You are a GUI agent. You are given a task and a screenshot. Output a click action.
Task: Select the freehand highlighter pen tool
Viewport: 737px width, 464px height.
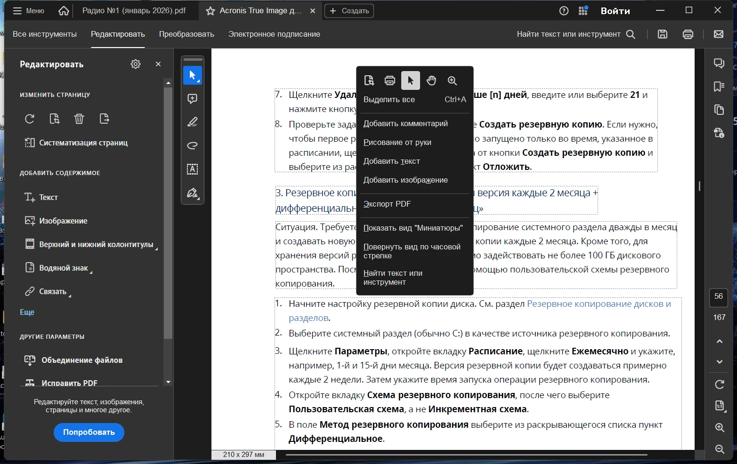(x=192, y=122)
